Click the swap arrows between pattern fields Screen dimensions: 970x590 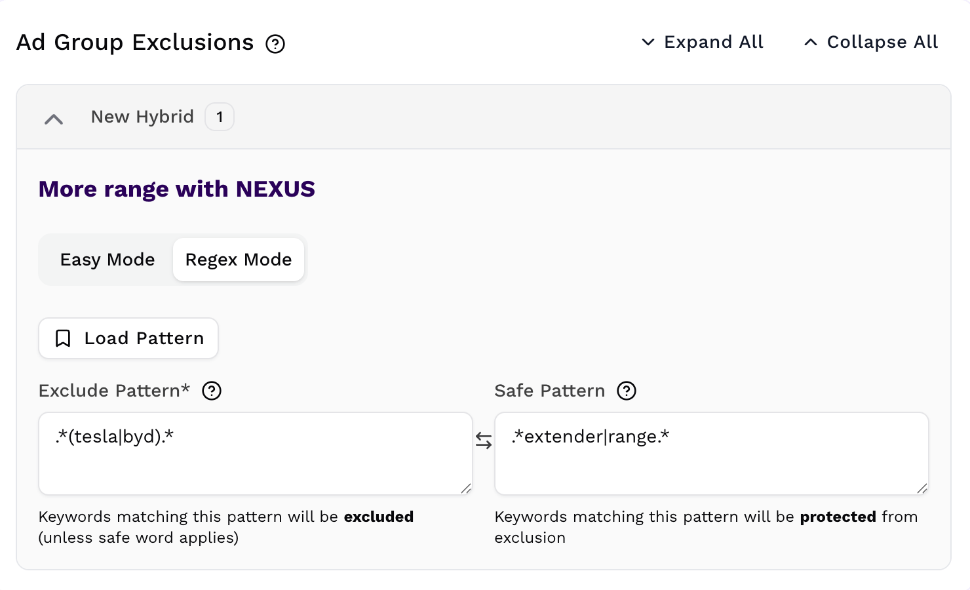click(484, 441)
